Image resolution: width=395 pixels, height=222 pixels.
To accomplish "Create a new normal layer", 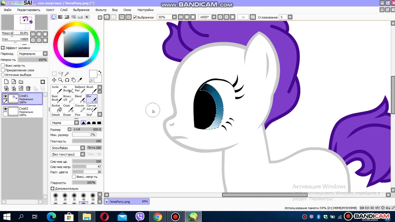I will pos(6,82).
